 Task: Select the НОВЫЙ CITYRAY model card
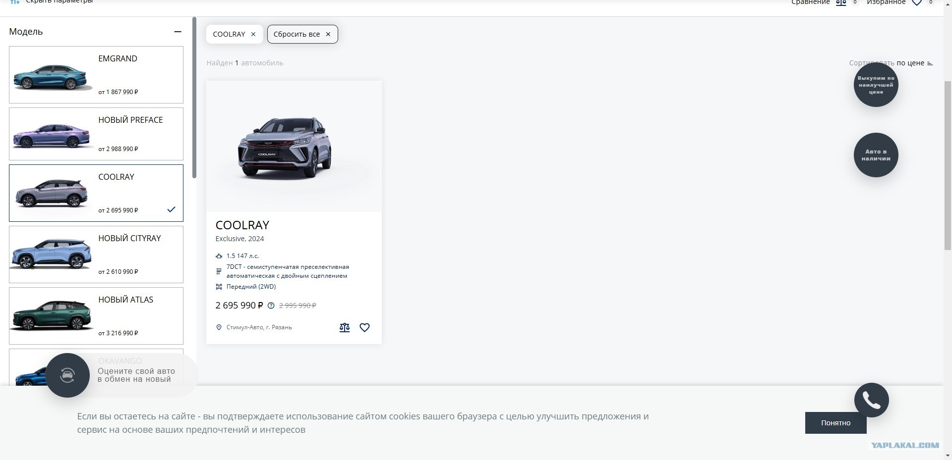pyautogui.click(x=96, y=255)
